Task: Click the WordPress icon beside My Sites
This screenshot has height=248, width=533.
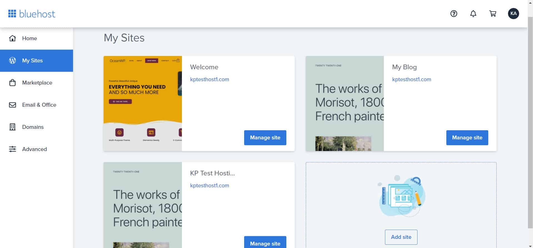Action: pyautogui.click(x=12, y=60)
